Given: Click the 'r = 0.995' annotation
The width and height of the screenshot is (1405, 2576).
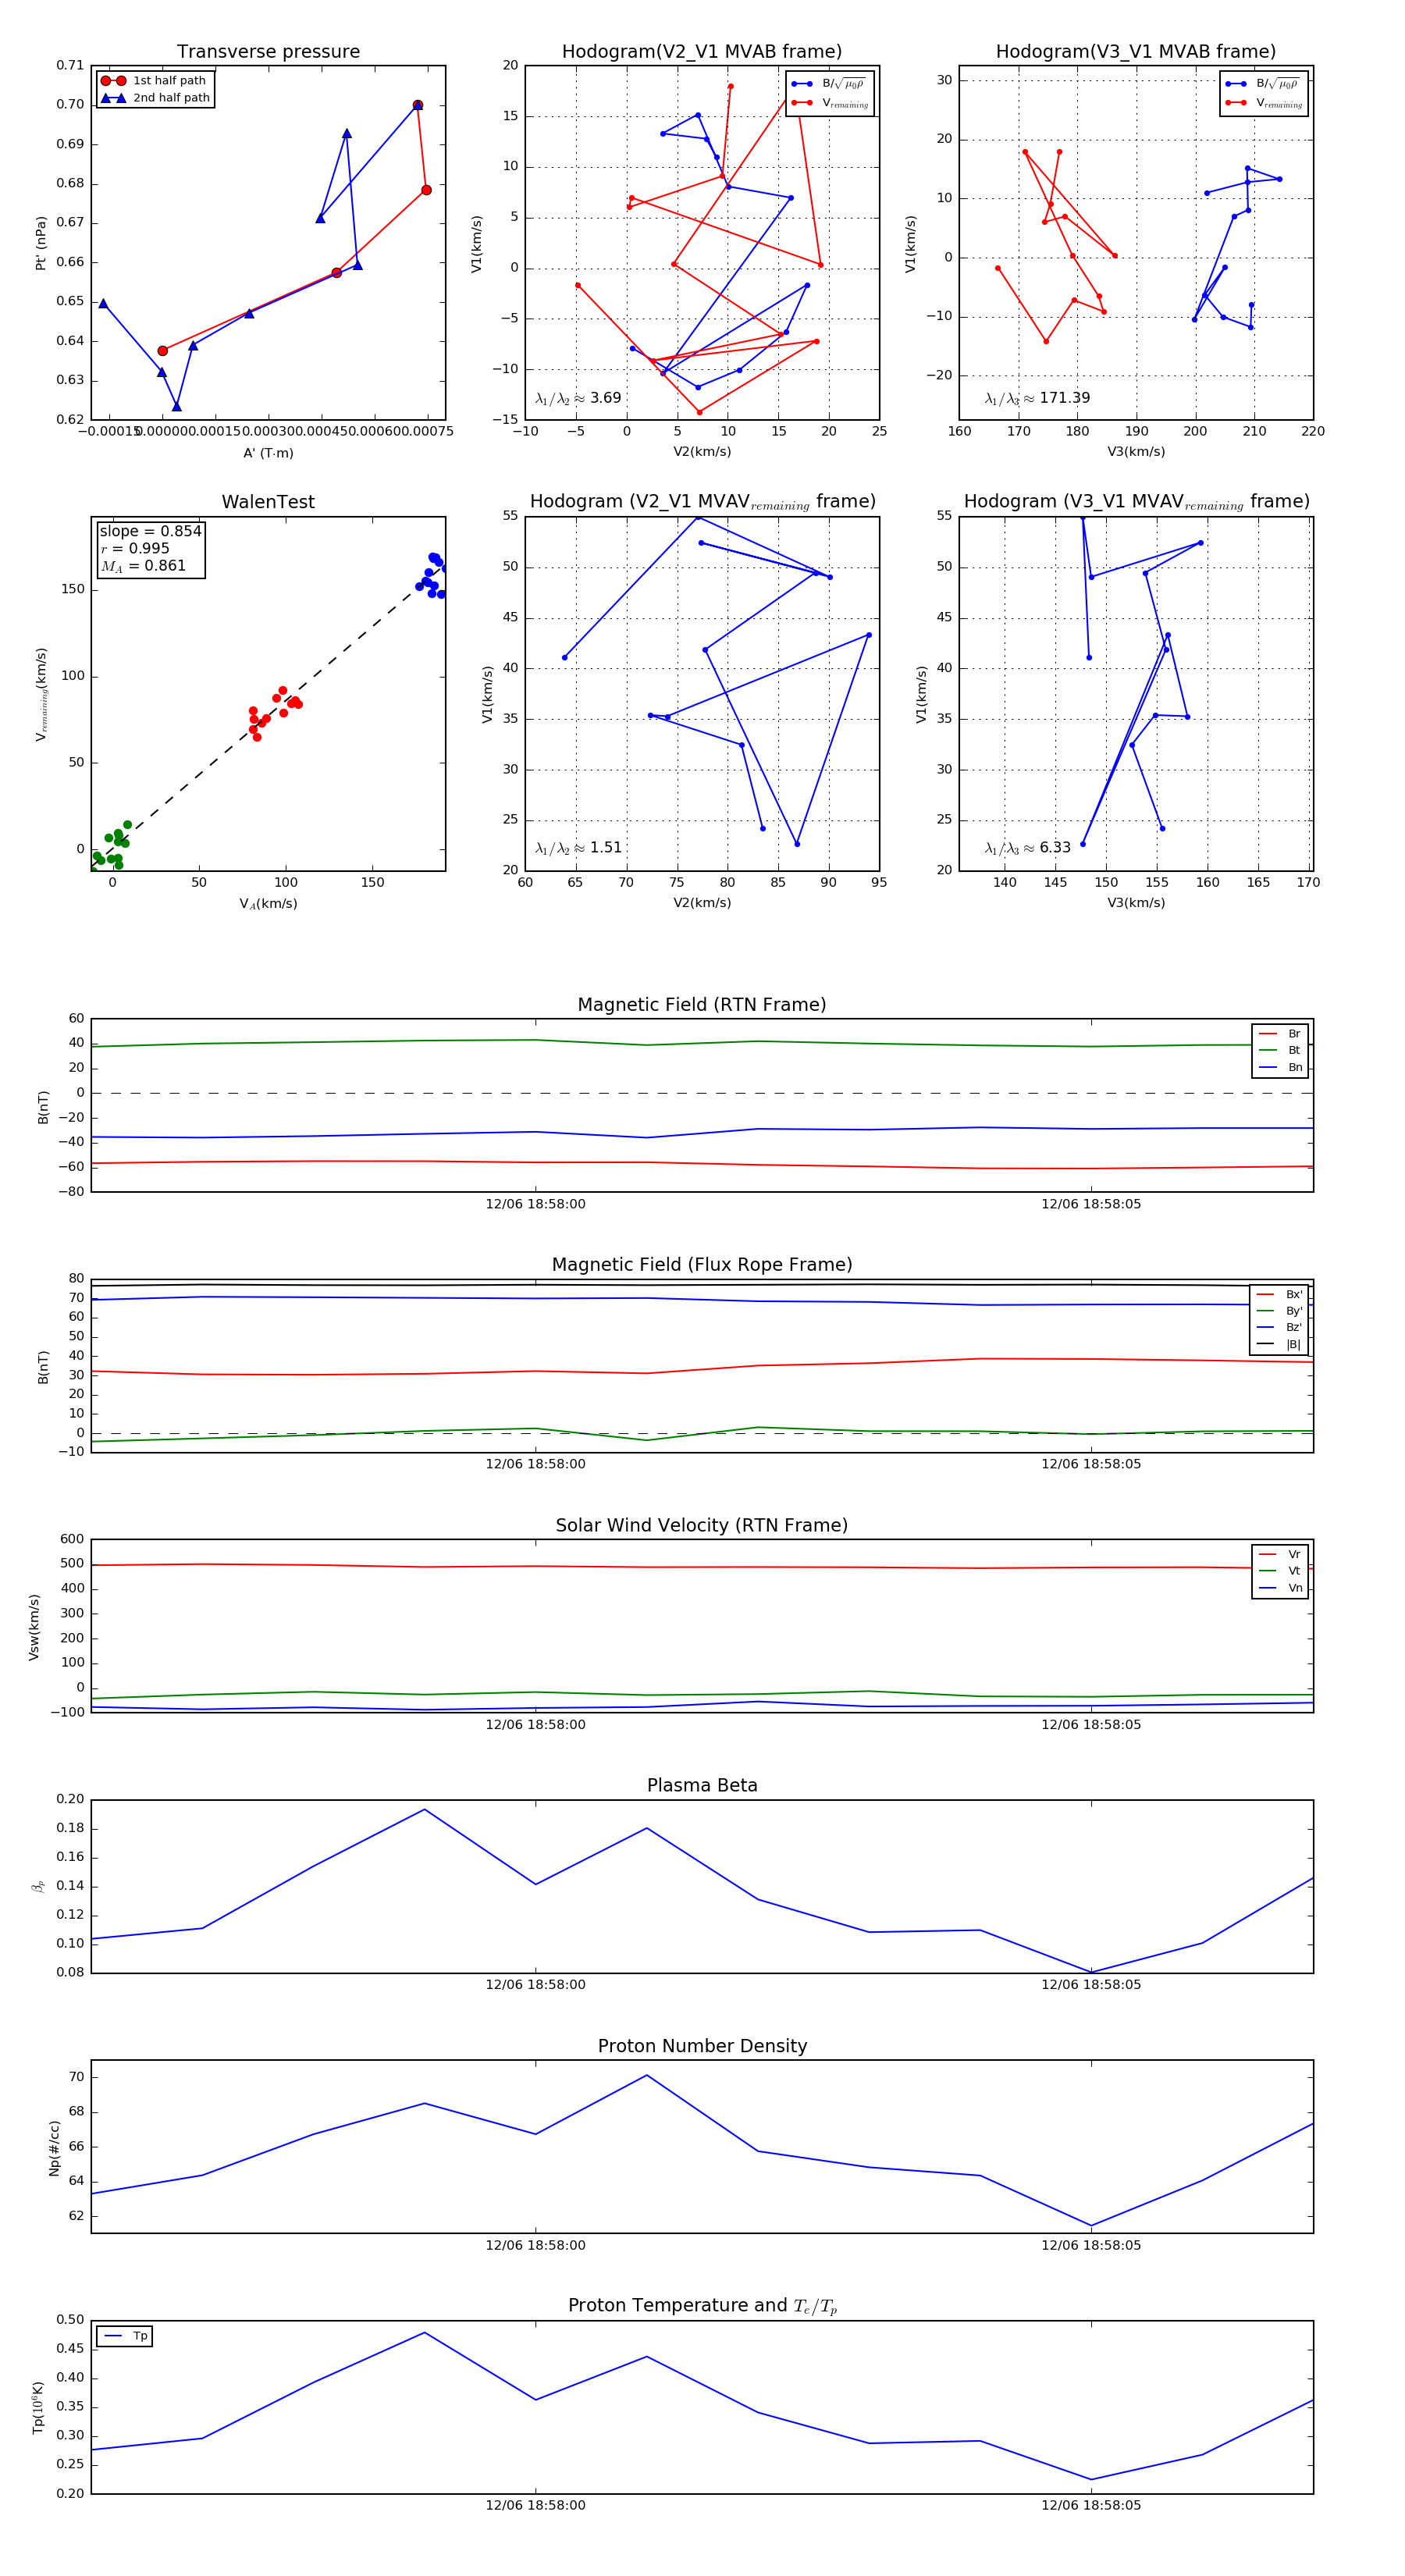Looking at the screenshot, I should [134, 548].
